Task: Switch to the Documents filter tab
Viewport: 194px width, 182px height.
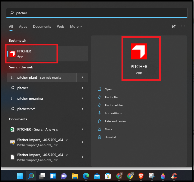Action: (x=42, y=26)
